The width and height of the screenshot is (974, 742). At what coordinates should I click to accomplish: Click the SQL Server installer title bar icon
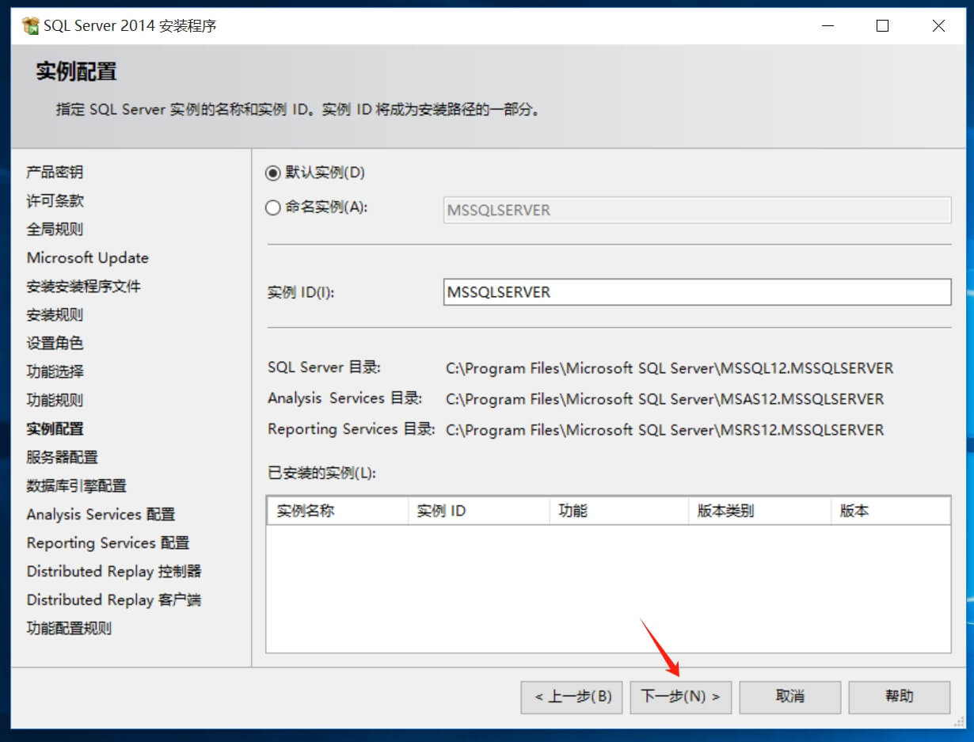coord(31,26)
